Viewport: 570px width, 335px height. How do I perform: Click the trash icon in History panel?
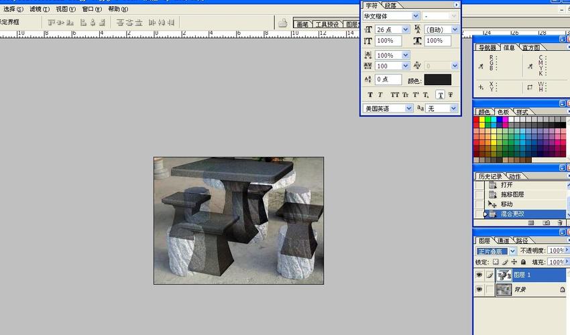click(559, 222)
